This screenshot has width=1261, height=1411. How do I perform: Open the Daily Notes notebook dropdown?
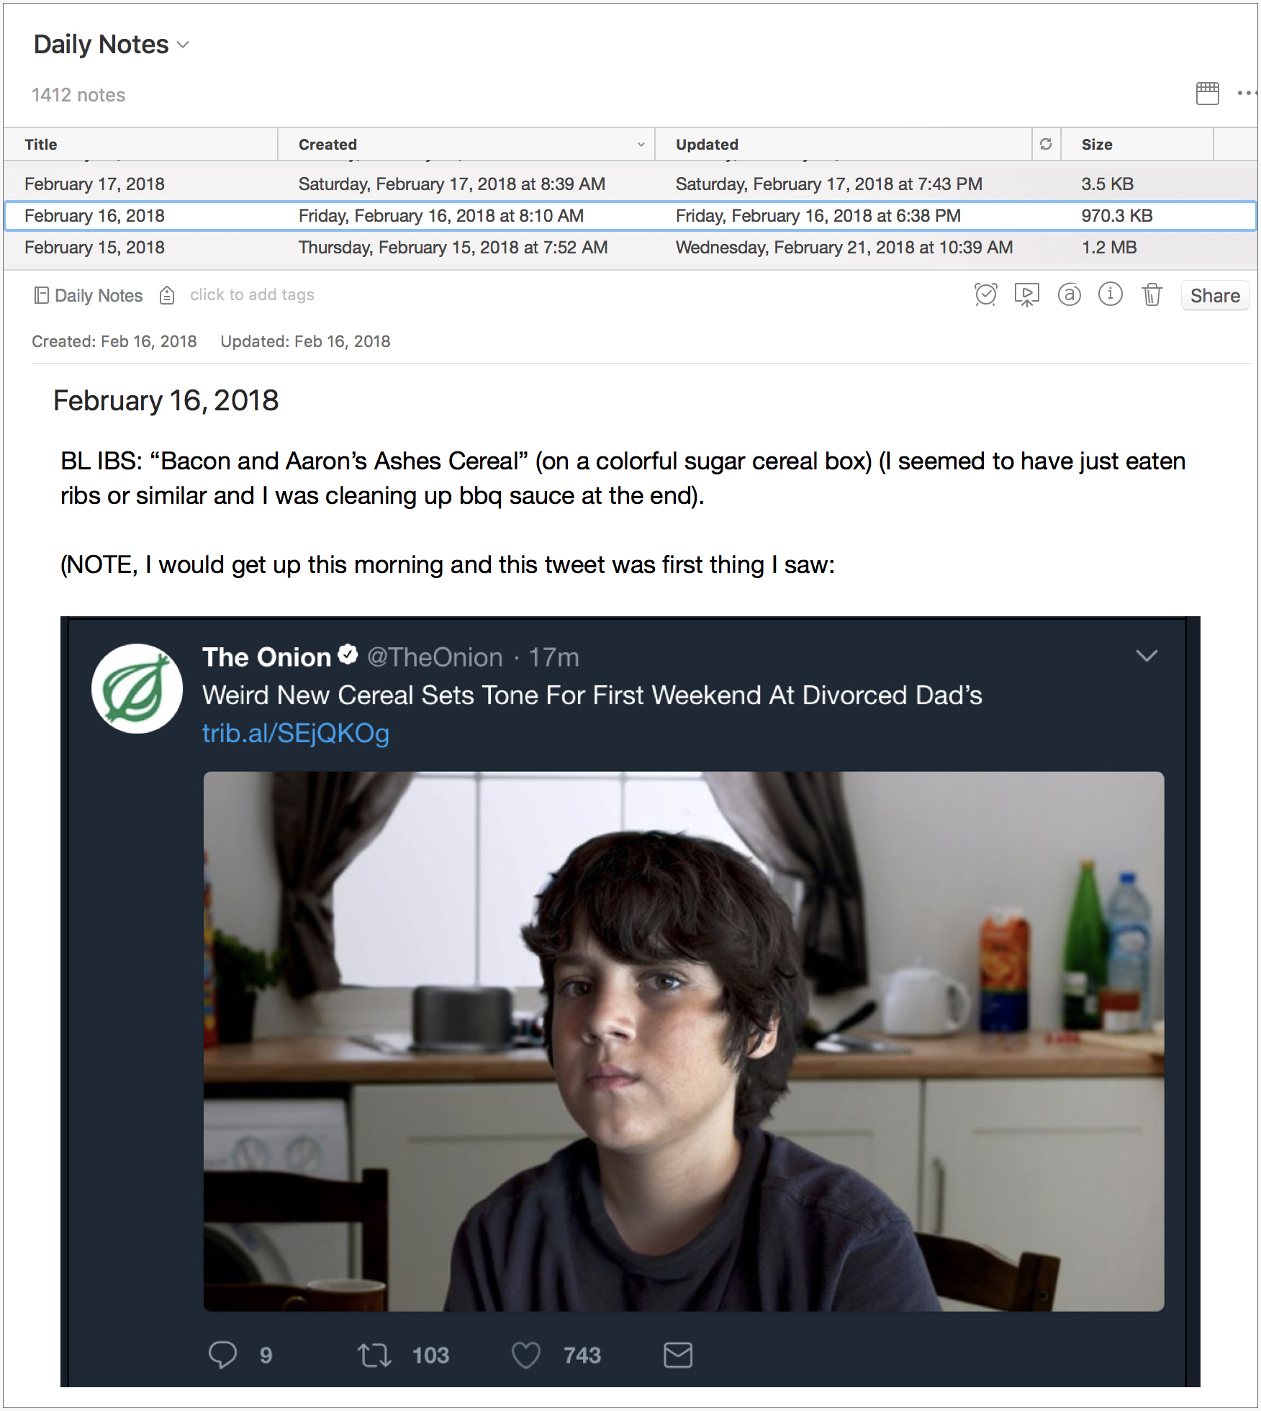pyautogui.click(x=111, y=45)
